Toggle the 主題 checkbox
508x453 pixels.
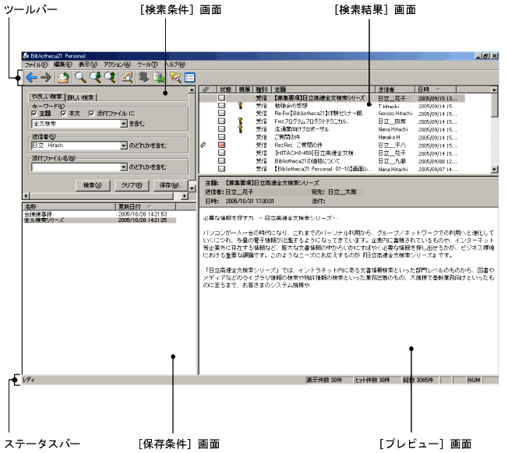point(34,114)
